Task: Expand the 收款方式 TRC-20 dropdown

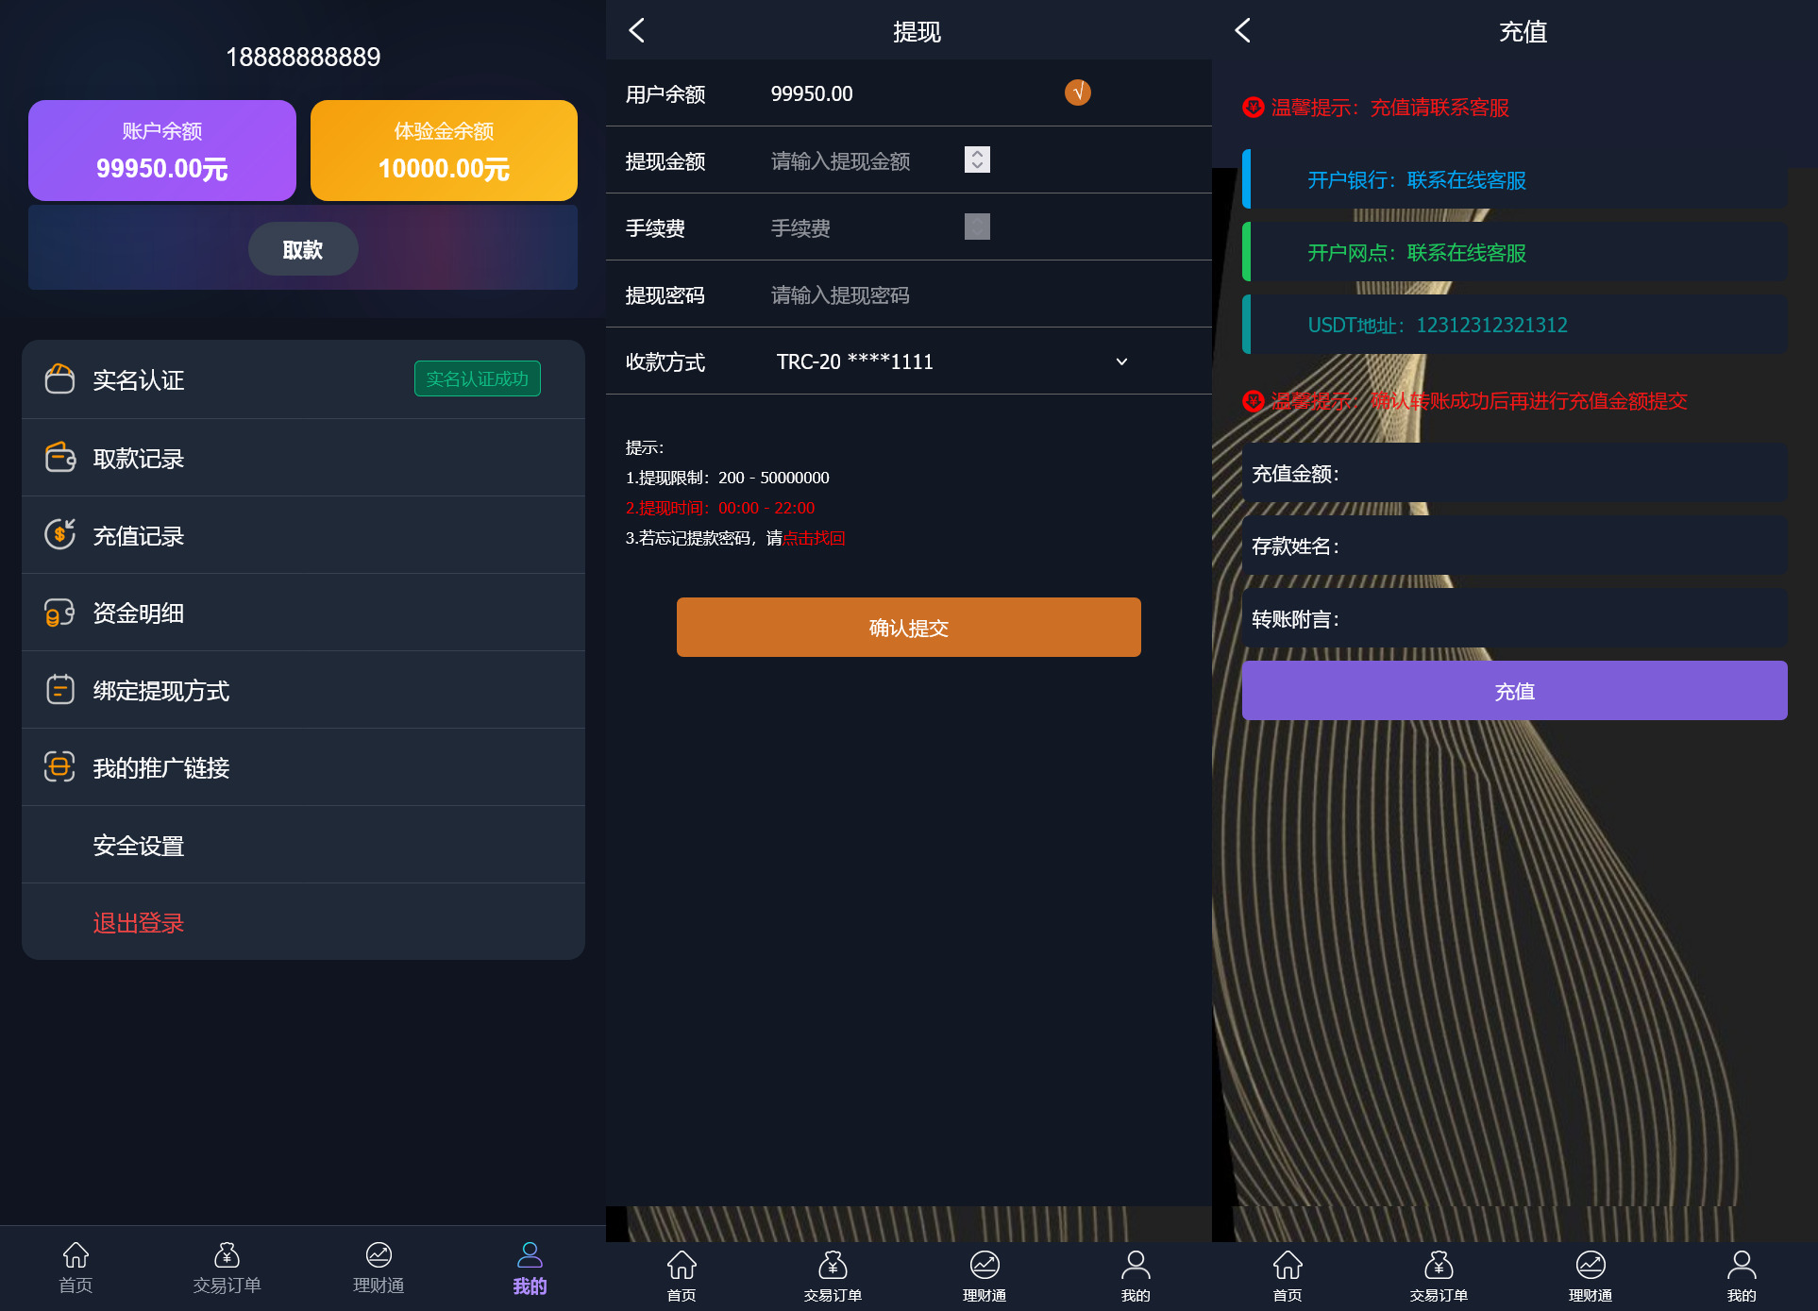Action: click(x=1121, y=361)
